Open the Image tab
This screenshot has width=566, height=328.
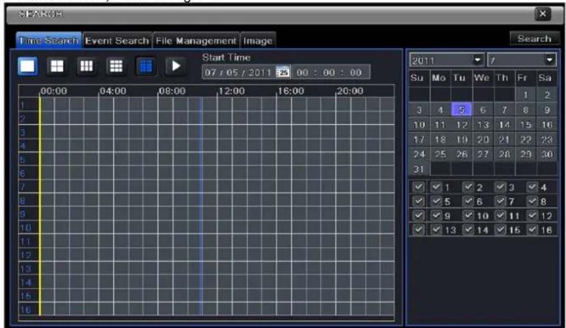pos(258,40)
